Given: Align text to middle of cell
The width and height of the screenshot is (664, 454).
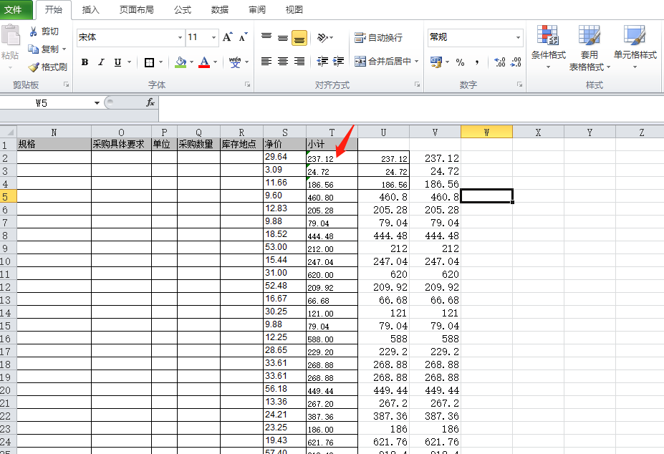Looking at the screenshot, I should tap(283, 37).
